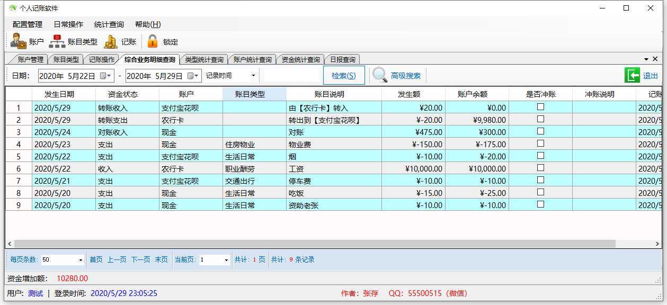This screenshot has width=667, height=305.
Task: Sort by 发生额 column header
Action: [413, 94]
